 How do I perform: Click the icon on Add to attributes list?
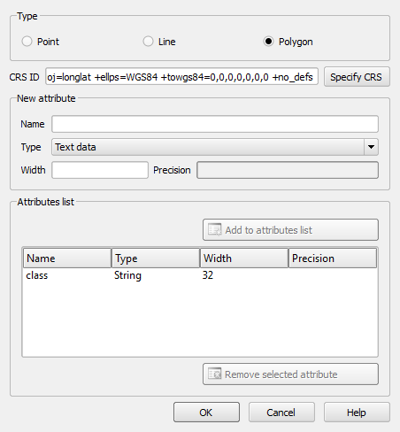[214, 229]
